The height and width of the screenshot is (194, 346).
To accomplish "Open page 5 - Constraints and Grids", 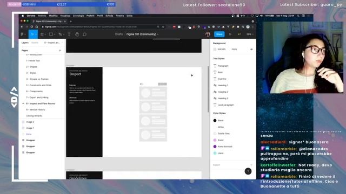I will point(39,85).
